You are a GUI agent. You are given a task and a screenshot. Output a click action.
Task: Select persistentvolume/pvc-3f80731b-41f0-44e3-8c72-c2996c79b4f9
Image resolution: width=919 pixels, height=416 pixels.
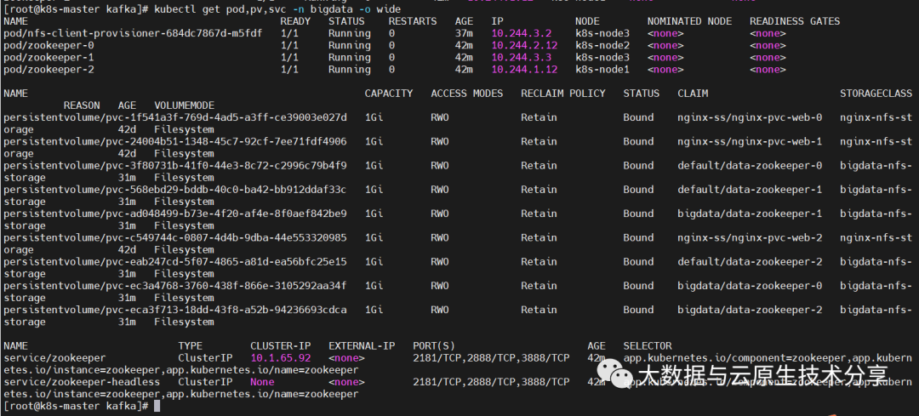coord(175,166)
